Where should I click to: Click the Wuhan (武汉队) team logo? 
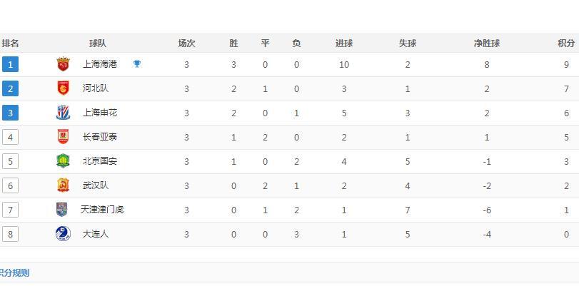point(63,185)
